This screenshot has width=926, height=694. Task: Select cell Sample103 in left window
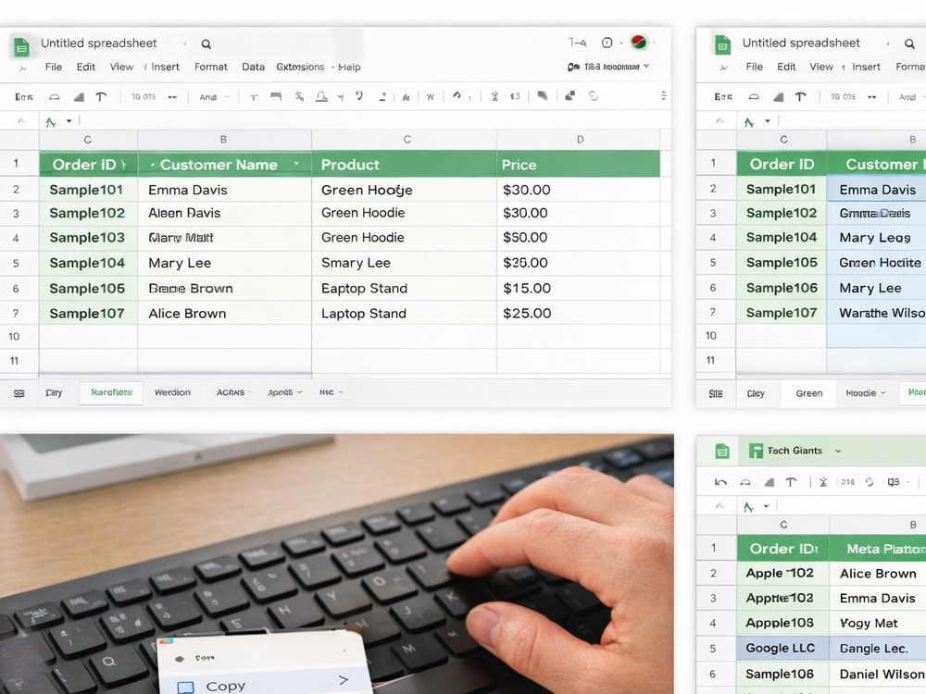click(88, 238)
